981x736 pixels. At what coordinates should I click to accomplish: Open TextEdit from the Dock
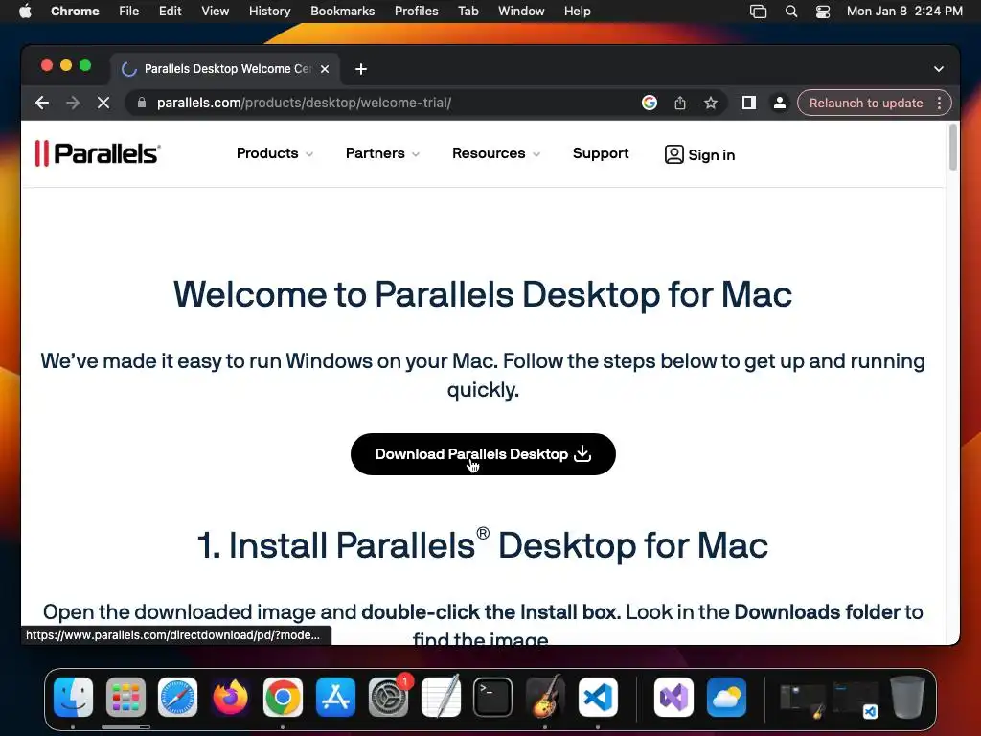[441, 698]
